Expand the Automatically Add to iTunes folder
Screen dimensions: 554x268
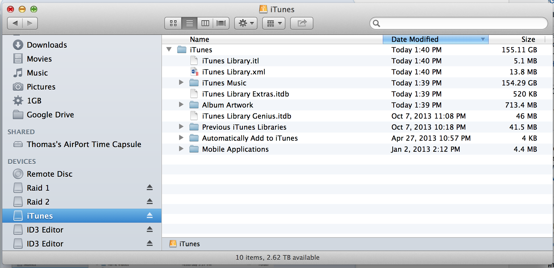coord(181,138)
